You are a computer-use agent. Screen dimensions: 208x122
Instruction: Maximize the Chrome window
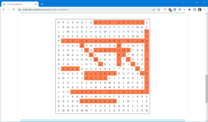pos(197,3)
